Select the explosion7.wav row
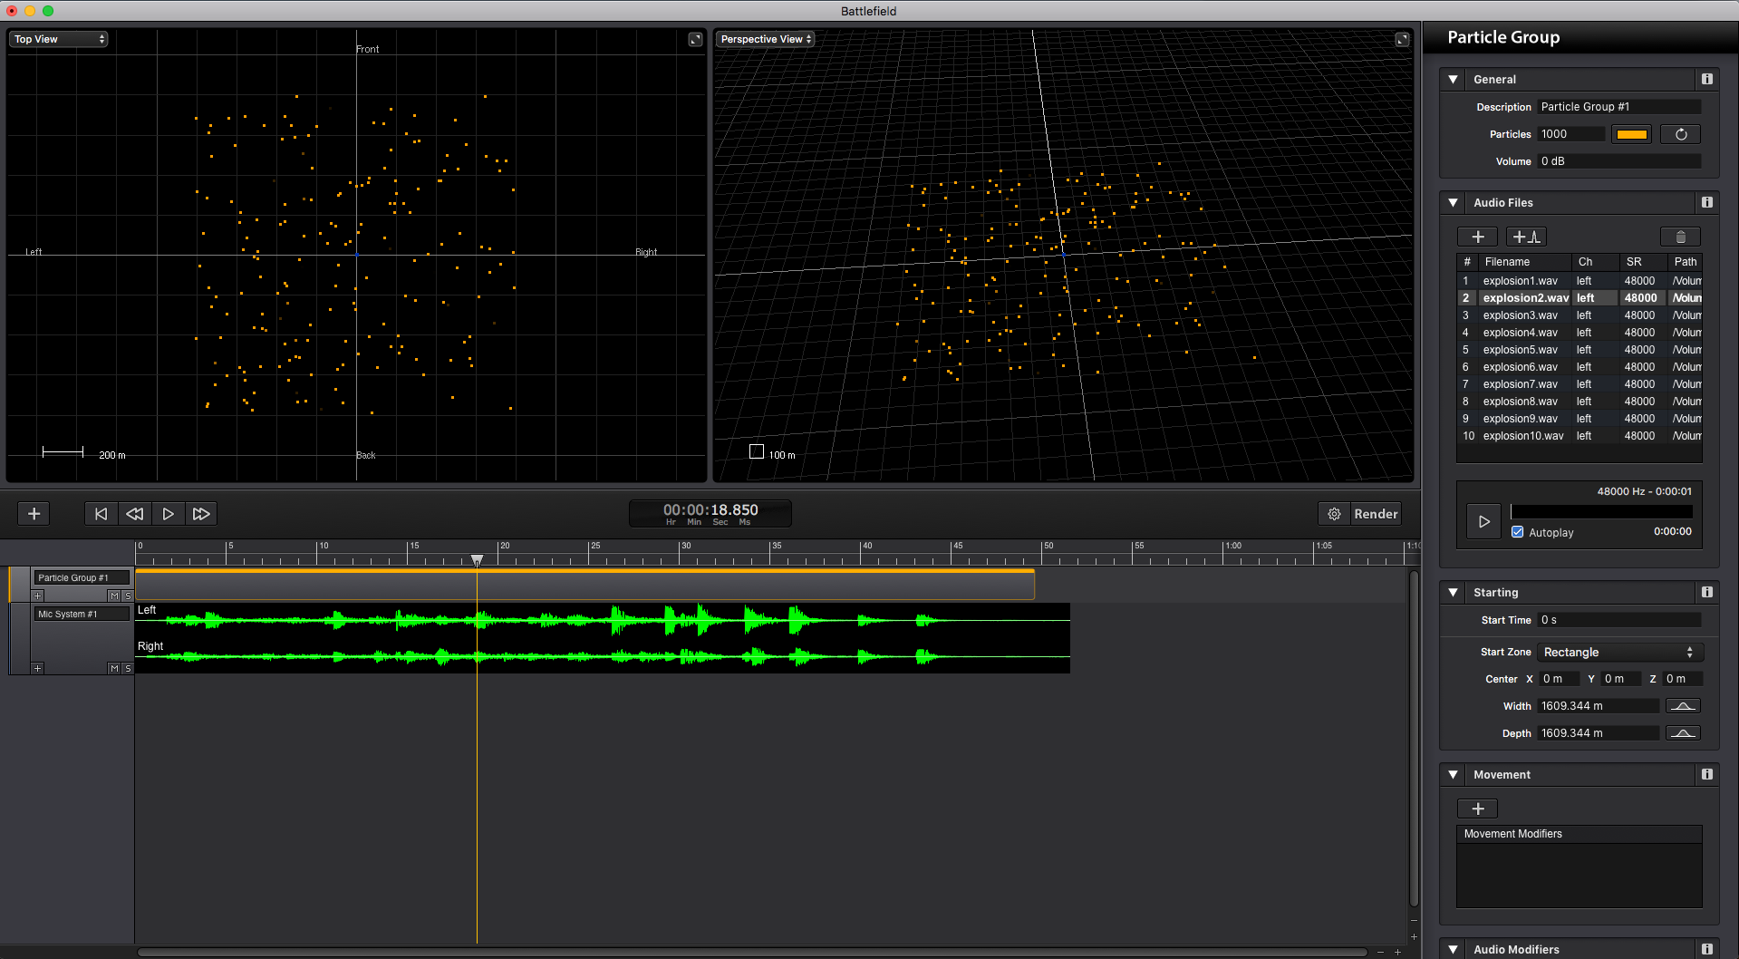The width and height of the screenshot is (1739, 959). point(1580,384)
